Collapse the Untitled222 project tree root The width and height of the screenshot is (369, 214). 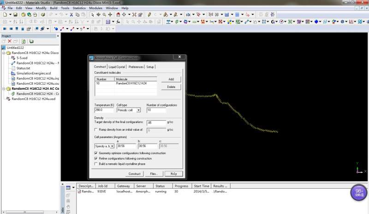[4, 47]
